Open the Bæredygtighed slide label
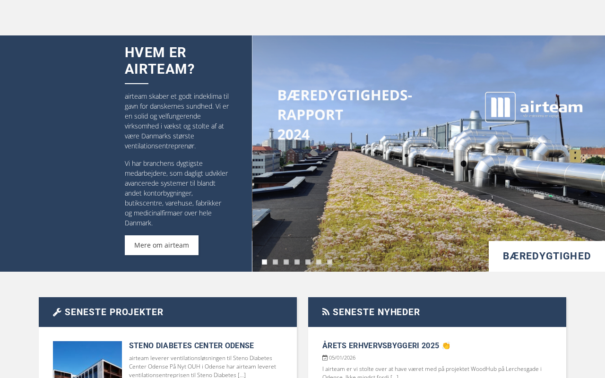Screen dimensions: 605x378 coord(547,256)
